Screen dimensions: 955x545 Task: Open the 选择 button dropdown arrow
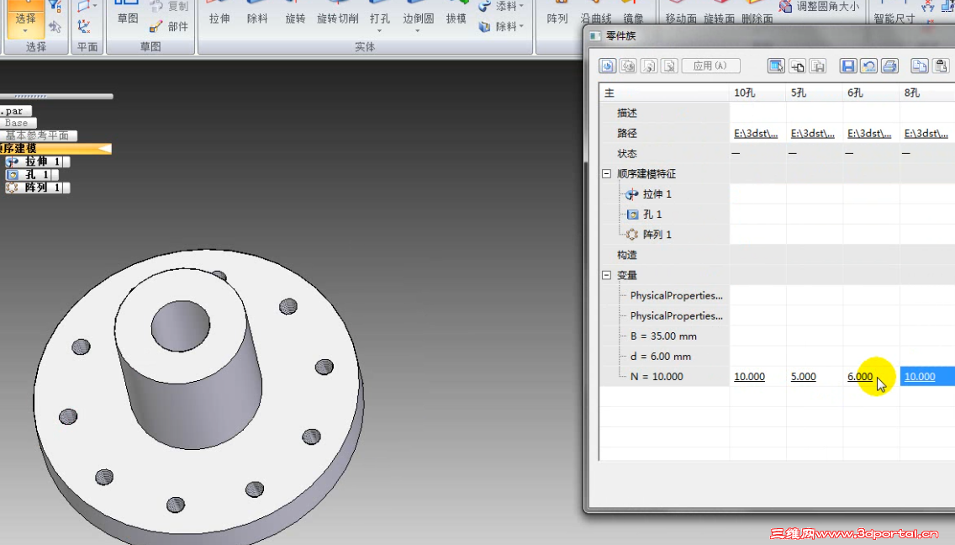point(25,32)
